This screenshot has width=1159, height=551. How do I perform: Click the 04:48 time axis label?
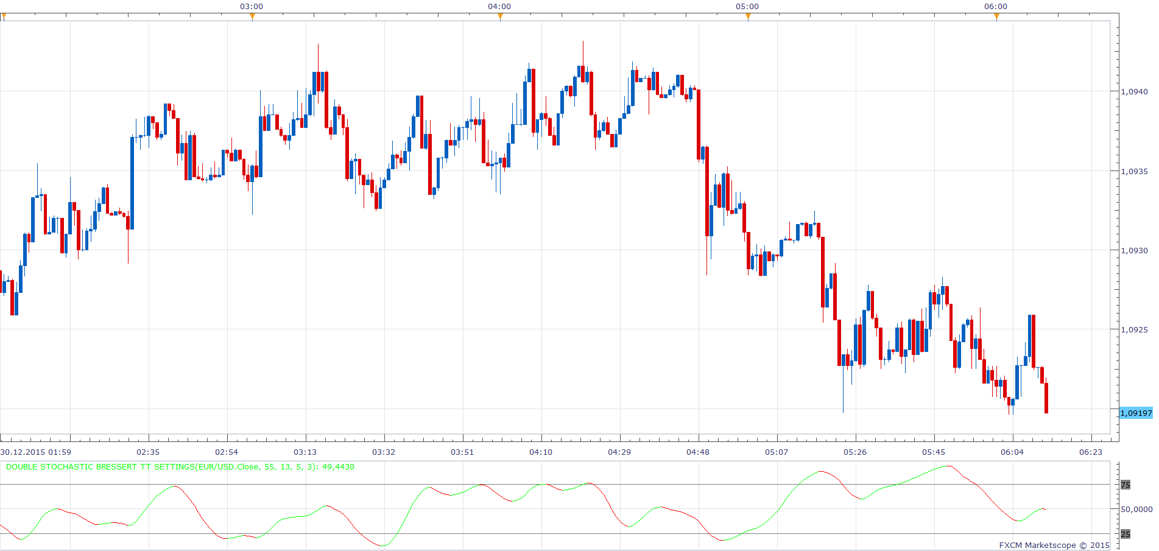click(x=698, y=452)
